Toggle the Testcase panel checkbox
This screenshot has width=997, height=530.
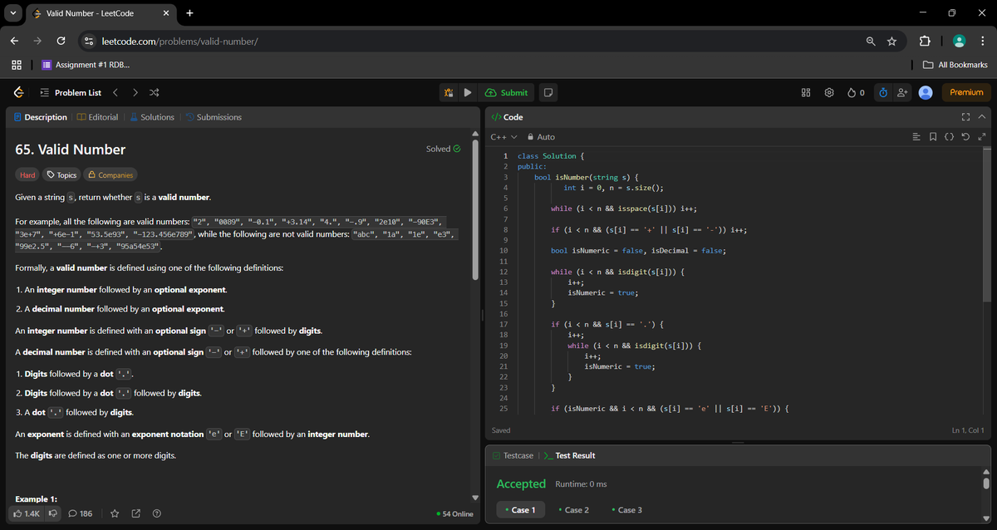(x=498, y=455)
